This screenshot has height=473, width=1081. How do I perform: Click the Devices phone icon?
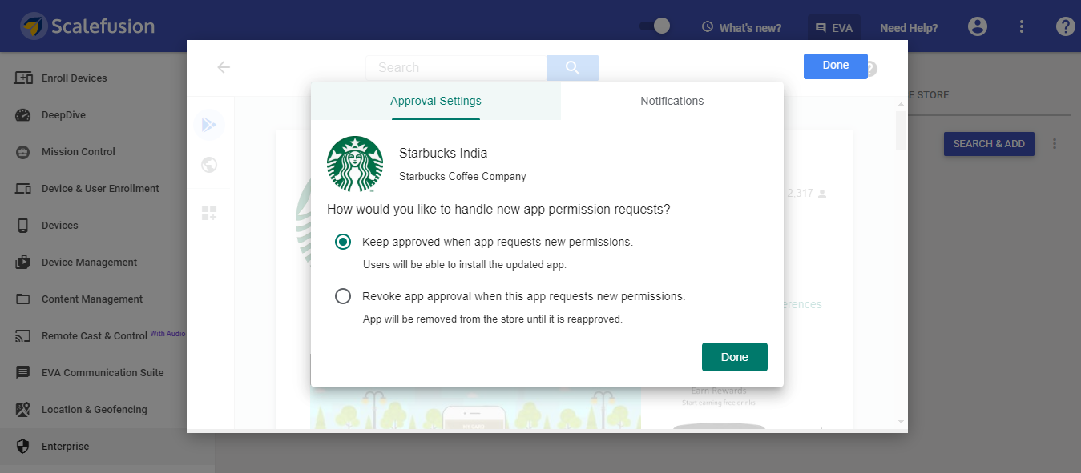point(23,226)
